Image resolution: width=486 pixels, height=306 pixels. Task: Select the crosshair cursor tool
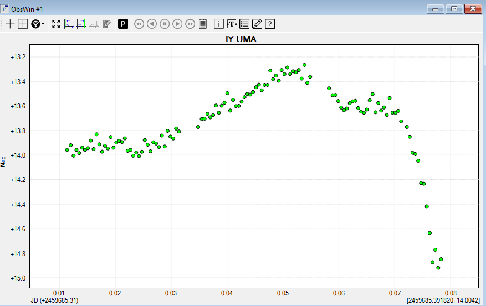[10, 24]
